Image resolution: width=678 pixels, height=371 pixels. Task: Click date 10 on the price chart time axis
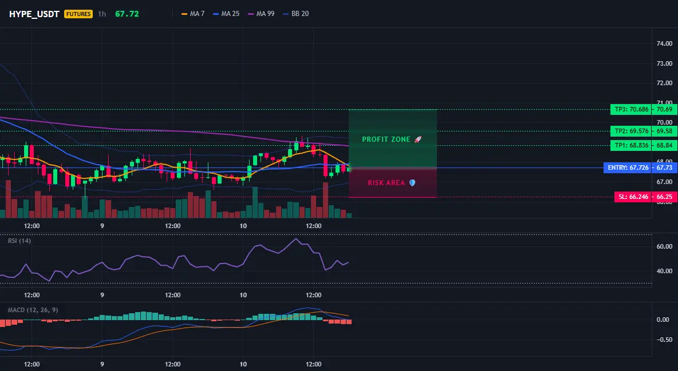243,226
